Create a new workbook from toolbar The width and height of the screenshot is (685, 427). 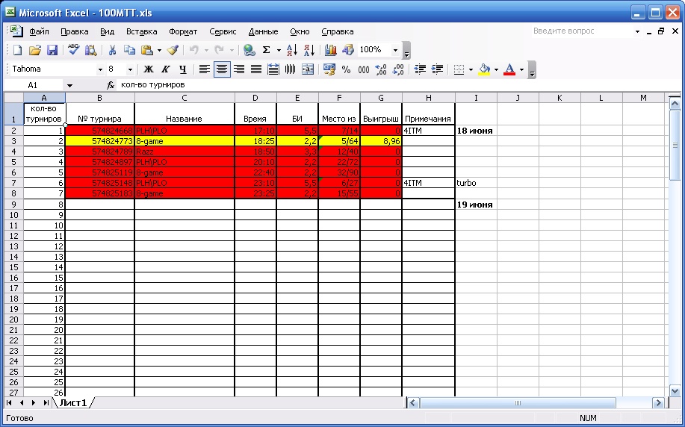(x=17, y=50)
